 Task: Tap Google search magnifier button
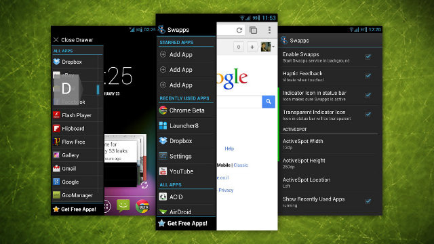pos(269,102)
